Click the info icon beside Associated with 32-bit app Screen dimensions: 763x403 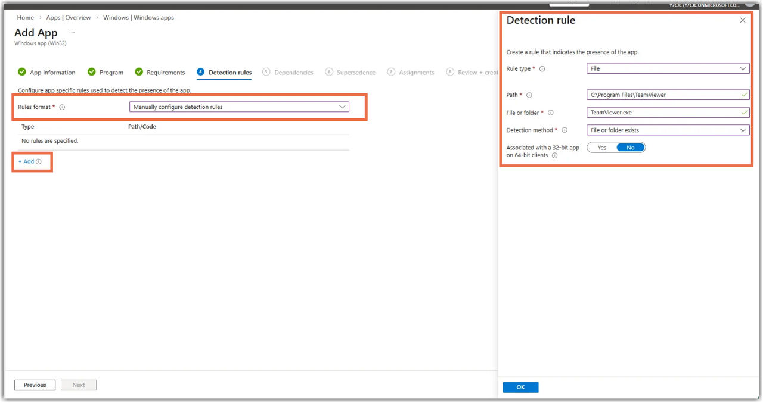click(x=556, y=155)
